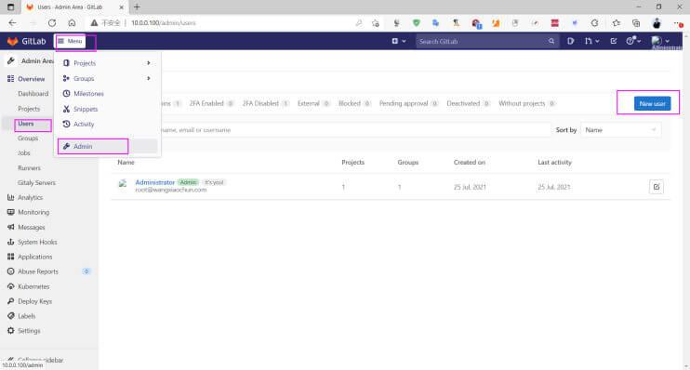
Task: Open Settings in the admin sidebar
Action: (29, 331)
